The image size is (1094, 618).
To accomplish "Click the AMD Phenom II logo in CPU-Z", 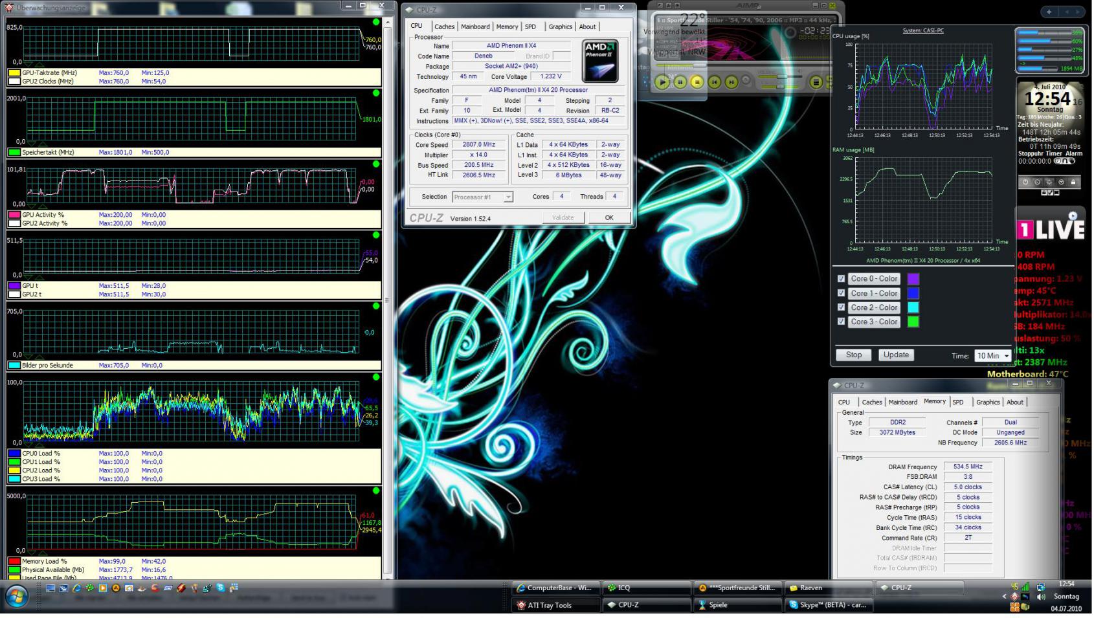I will pyautogui.click(x=599, y=60).
